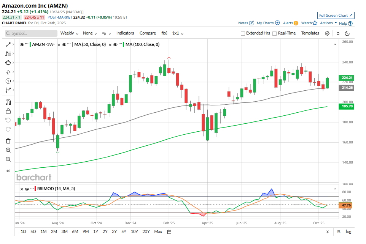Image resolution: width=366 pixels, height=244 pixels.
Task: Open the Help question mark icon
Action: 350,23
